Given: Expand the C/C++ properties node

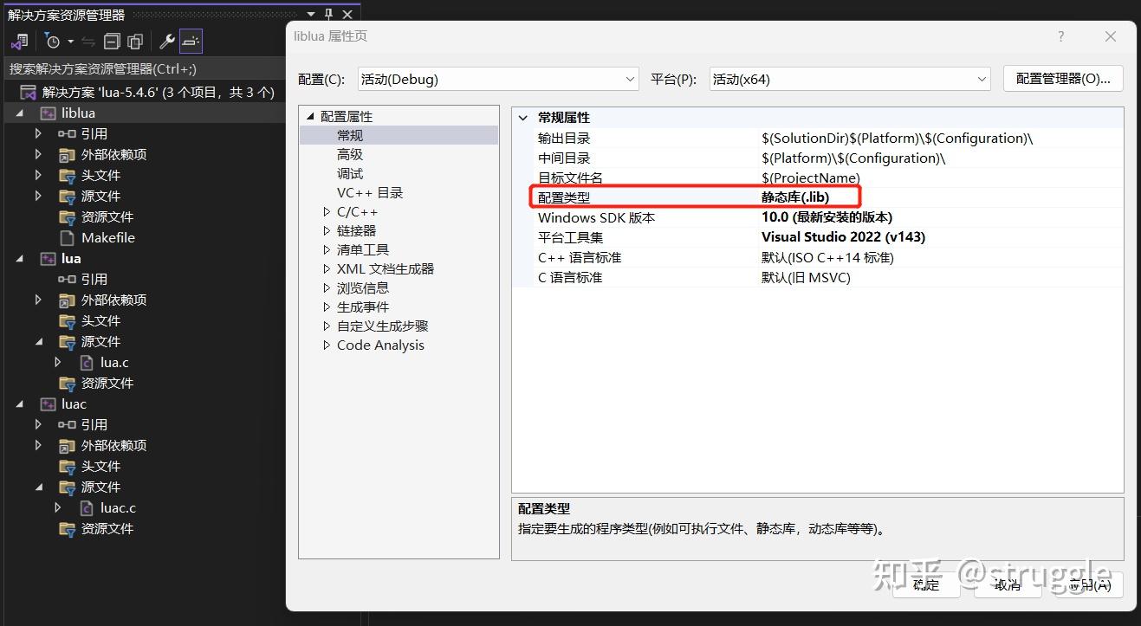Looking at the screenshot, I should [x=326, y=211].
